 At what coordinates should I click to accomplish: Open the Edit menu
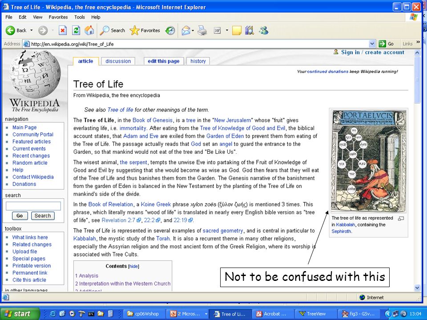click(22, 17)
